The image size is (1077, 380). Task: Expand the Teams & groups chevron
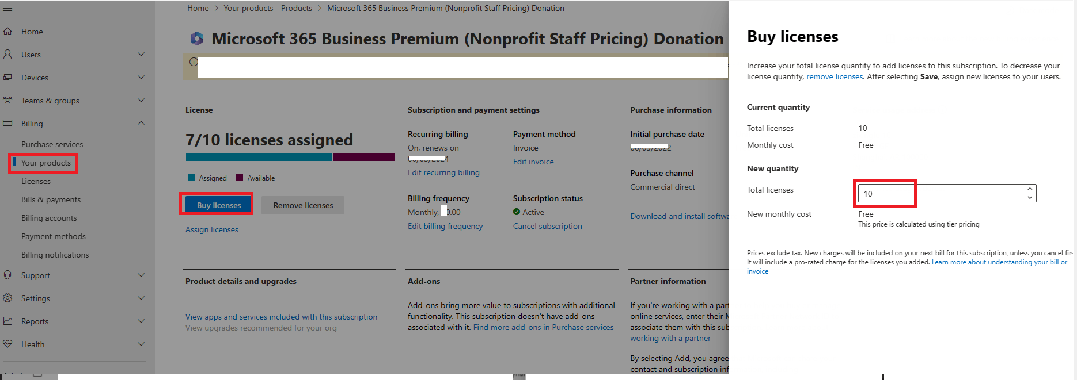tap(141, 101)
